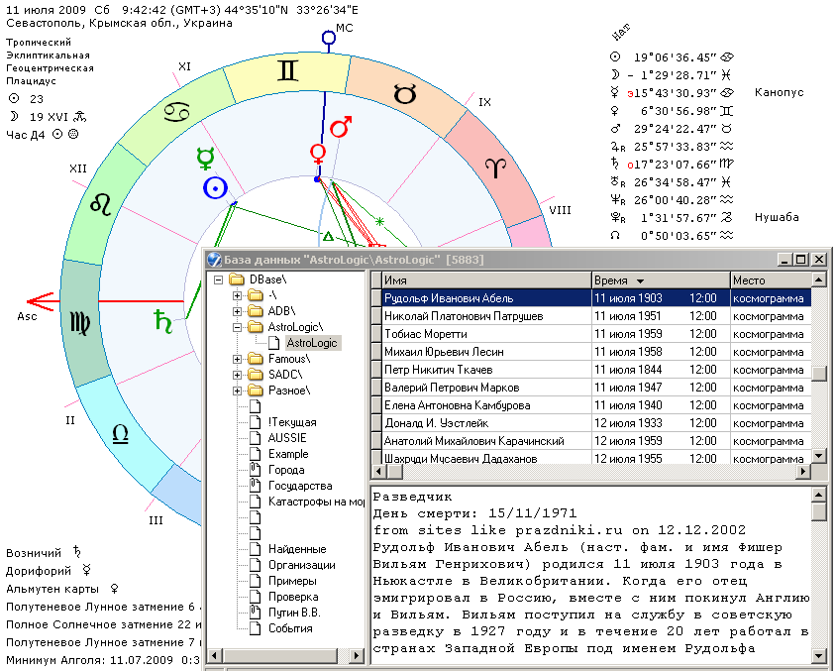
Task: Select the blue Sun glyph in the chart
Action: point(215,187)
